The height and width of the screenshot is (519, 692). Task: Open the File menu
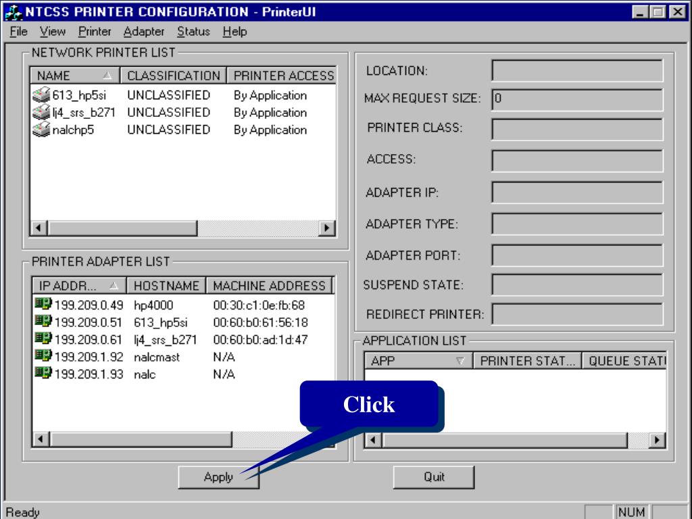point(18,32)
